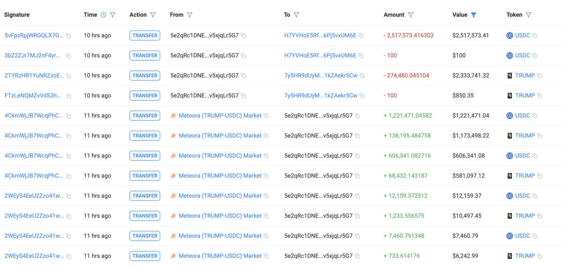This screenshot has height=266, width=562.
Task: Copy the H7YVHoE5Rf recipient address in first row
Action: (361, 36)
